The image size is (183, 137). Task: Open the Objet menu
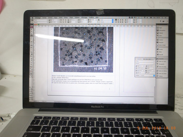coord(71,17)
